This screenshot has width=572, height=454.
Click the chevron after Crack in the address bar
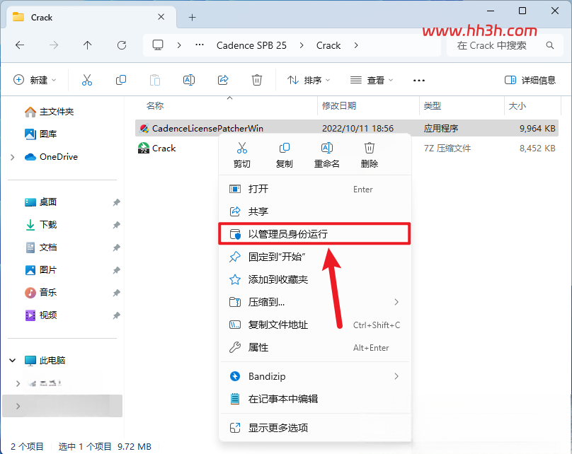(x=356, y=45)
